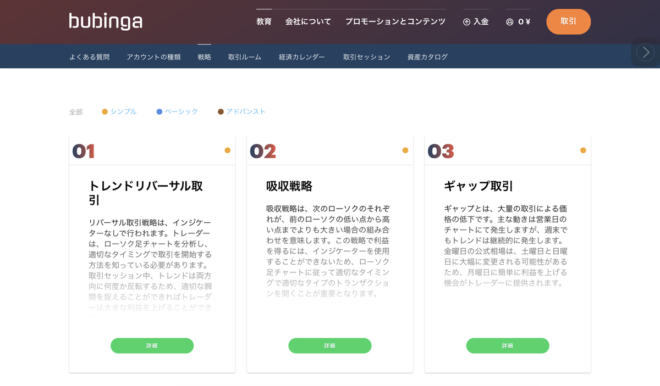Viewport: 660px width, 386px height.
Task: Switch to the 経済カレンダー tab
Action: (302, 57)
